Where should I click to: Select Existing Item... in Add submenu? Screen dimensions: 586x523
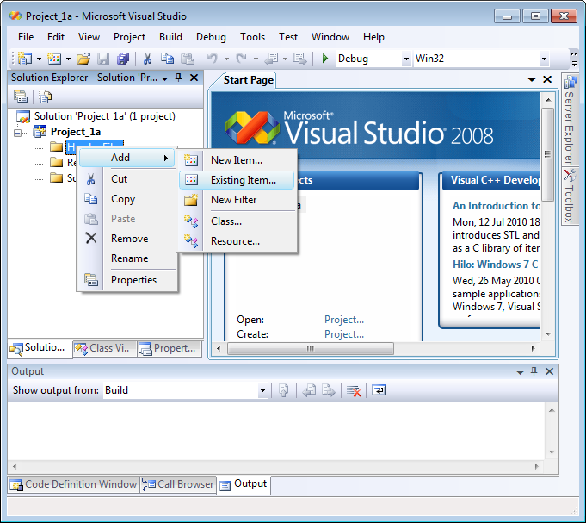[244, 180]
